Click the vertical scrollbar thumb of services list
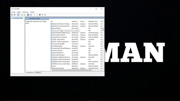This screenshot has width=180, height=101. (103, 29)
